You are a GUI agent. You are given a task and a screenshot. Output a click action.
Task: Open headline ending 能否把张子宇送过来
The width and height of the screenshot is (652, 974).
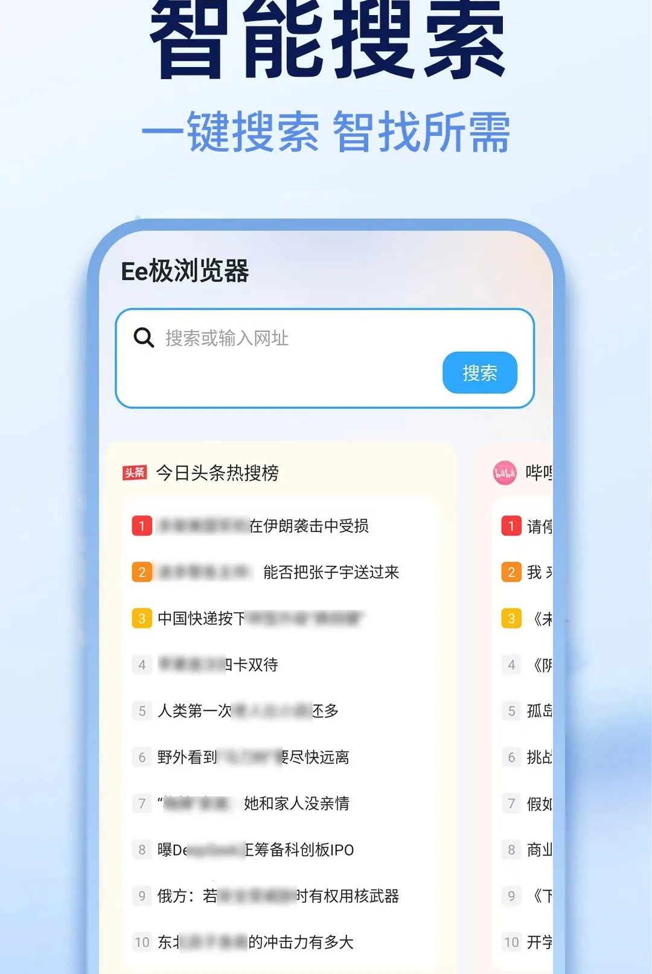pyautogui.click(x=278, y=572)
